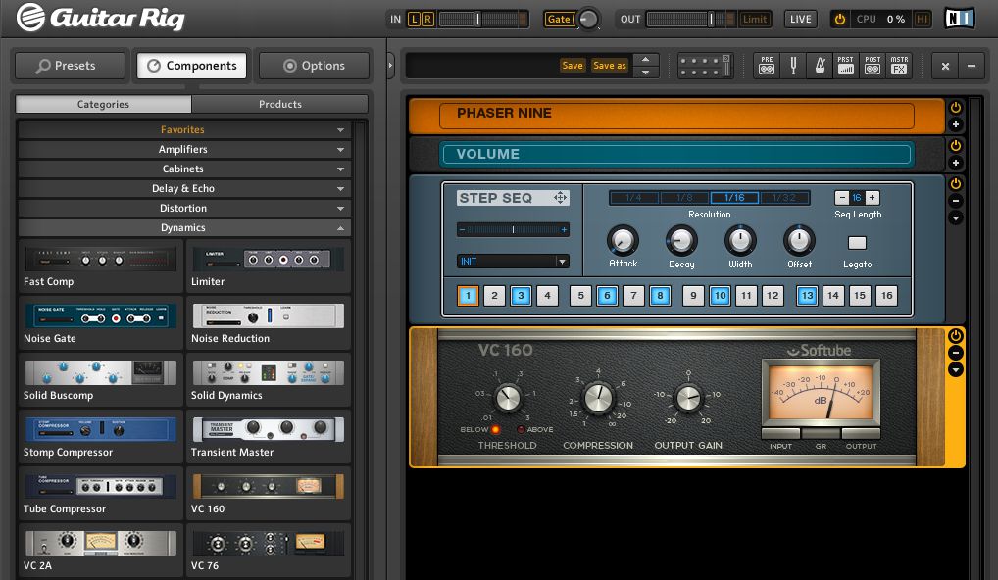Screen dimensions: 998x580
Task: Select the VC 76 component
Action: (268, 551)
